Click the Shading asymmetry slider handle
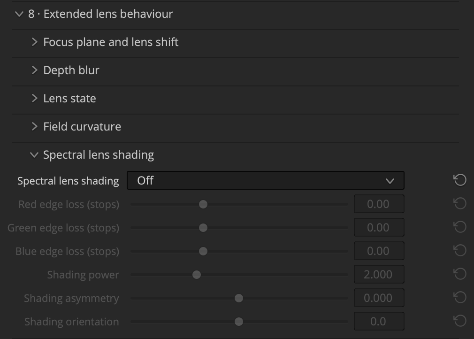Screen dimensions: 474x339 click(239, 298)
